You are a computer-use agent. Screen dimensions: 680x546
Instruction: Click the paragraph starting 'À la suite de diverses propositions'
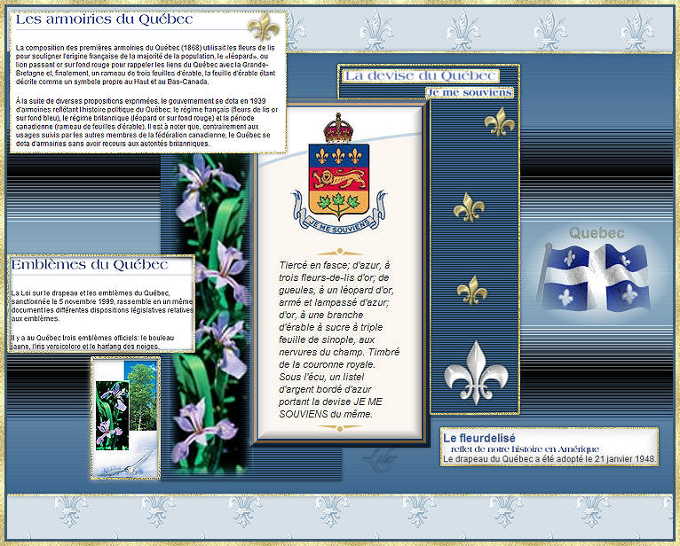146,122
